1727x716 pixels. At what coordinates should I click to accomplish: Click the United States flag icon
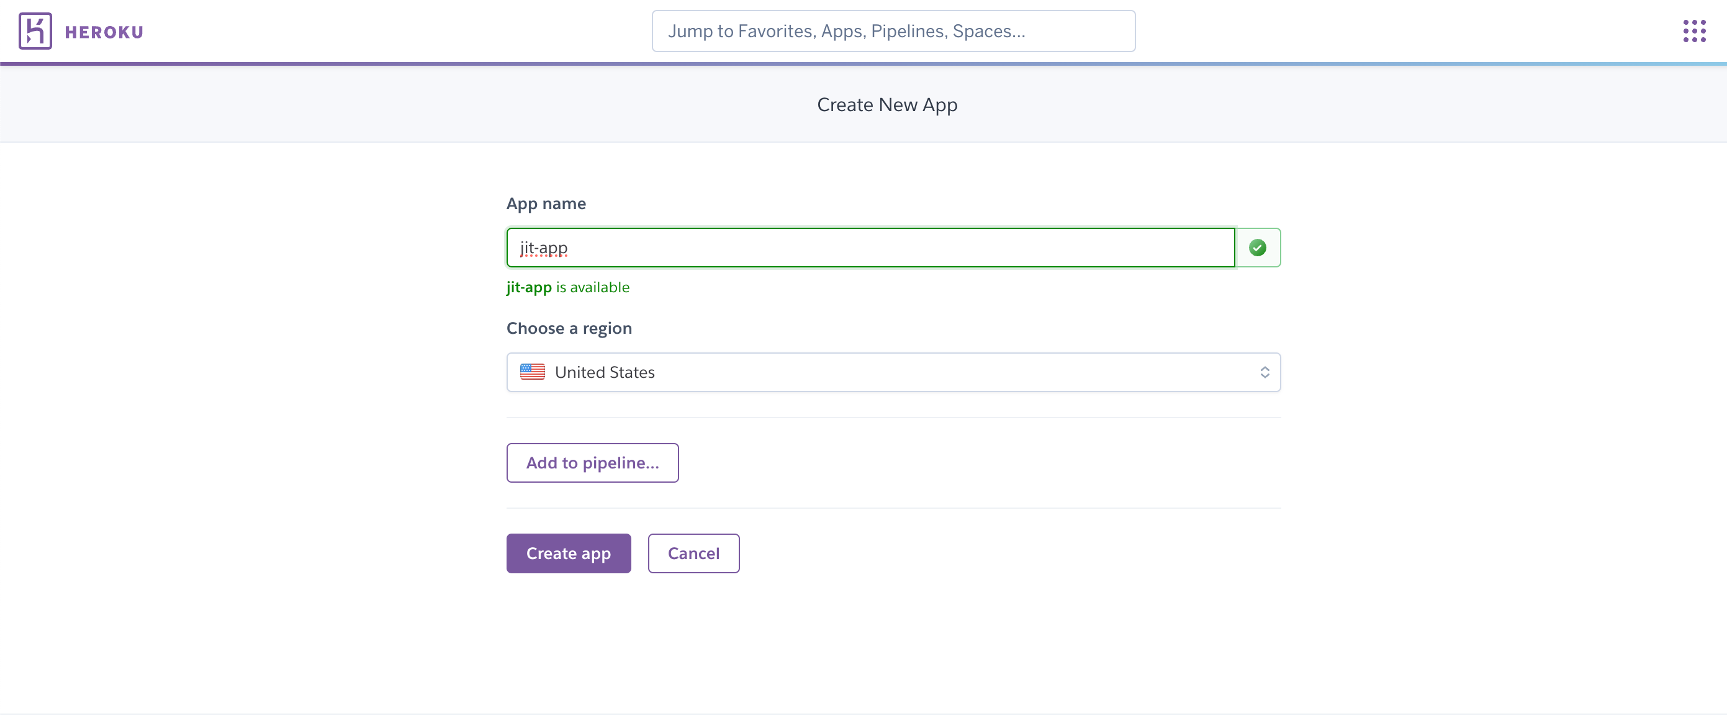(x=532, y=372)
